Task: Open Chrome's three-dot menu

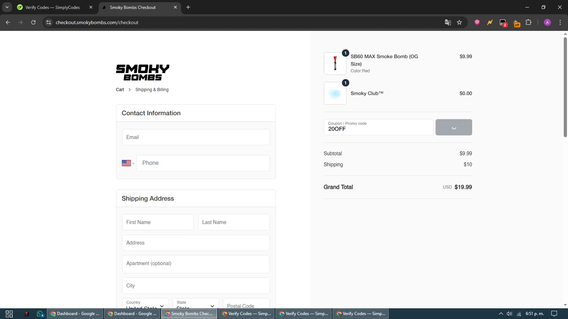Action: 560,22
